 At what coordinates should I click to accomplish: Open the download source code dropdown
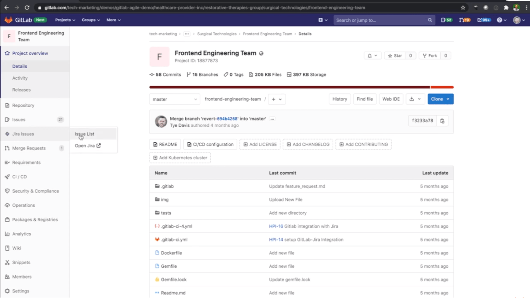[415, 99]
